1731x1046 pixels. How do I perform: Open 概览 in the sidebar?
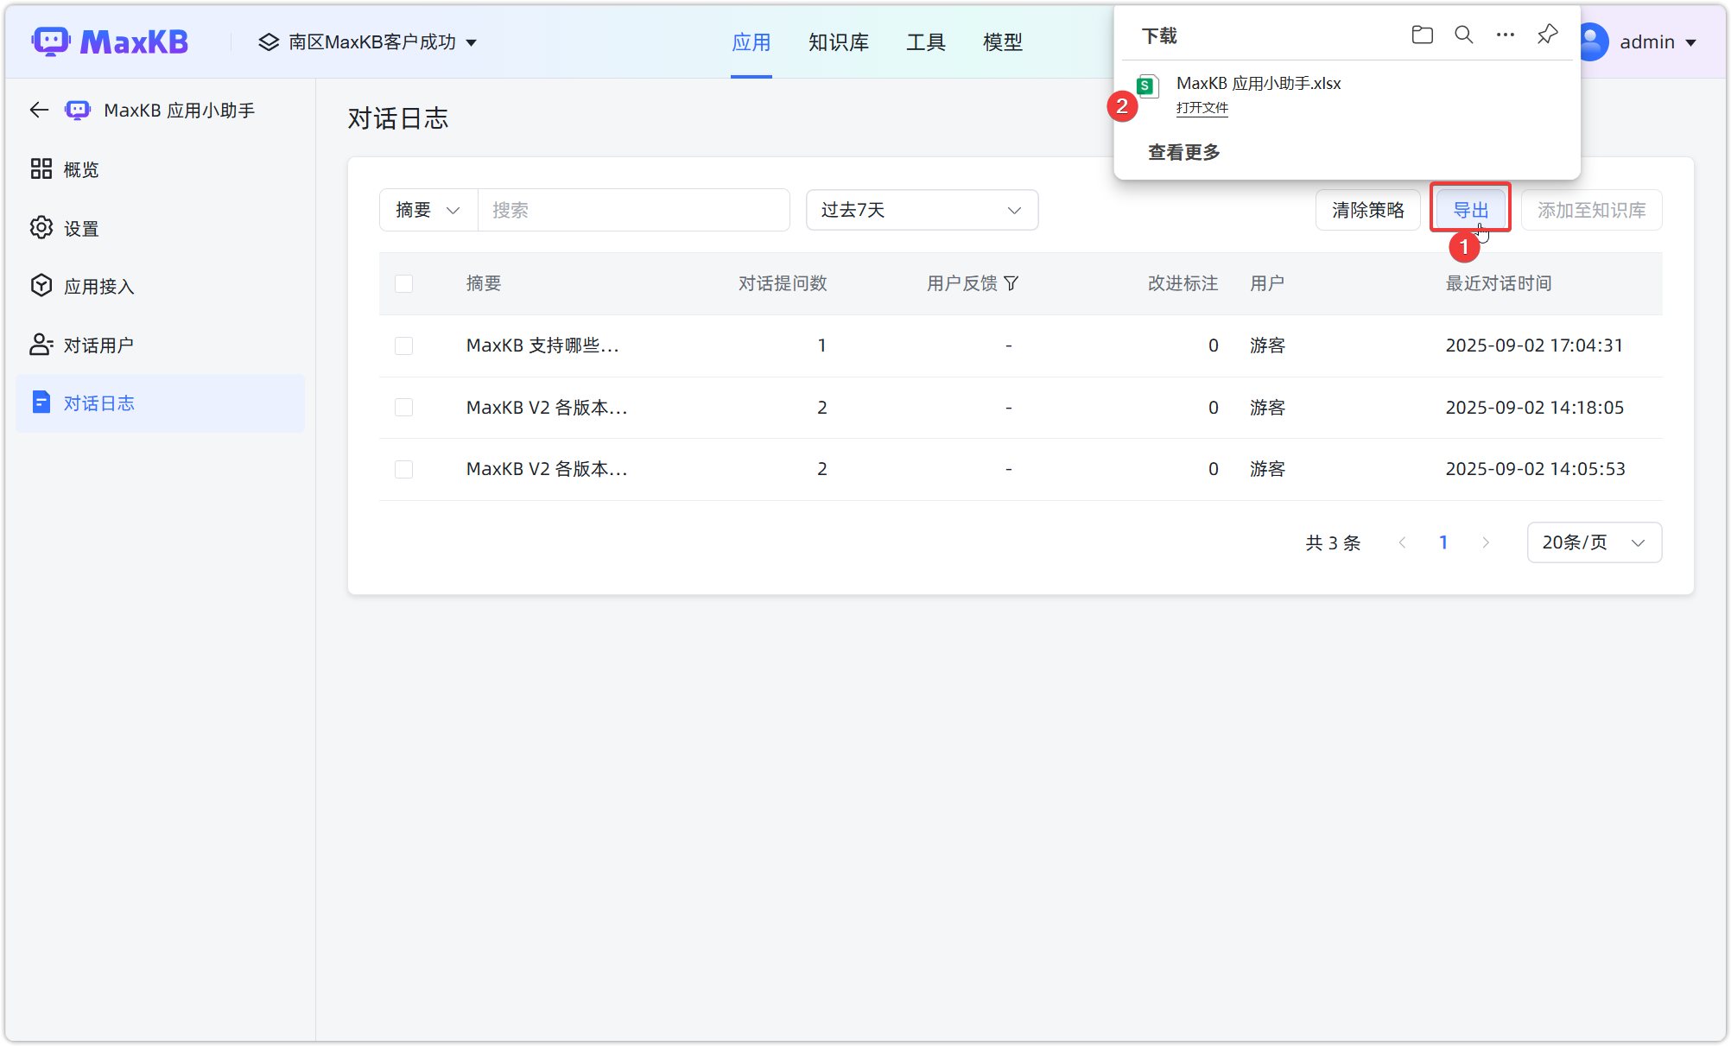pyautogui.click(x=160, y=169)
